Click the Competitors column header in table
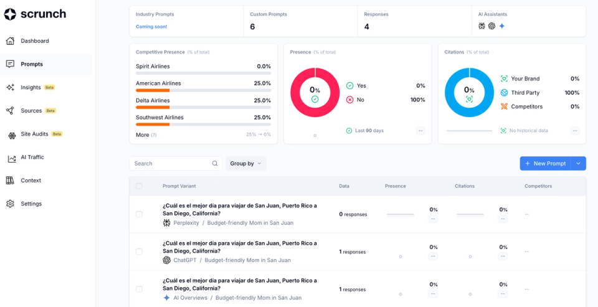 538,186
